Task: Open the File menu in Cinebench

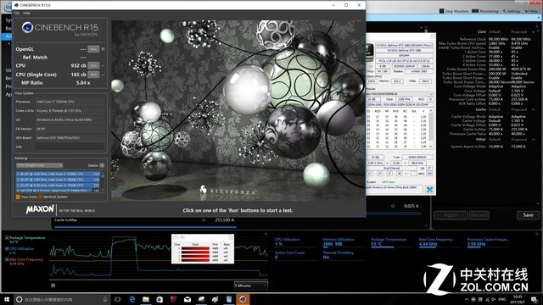Action: coord(17,13)
